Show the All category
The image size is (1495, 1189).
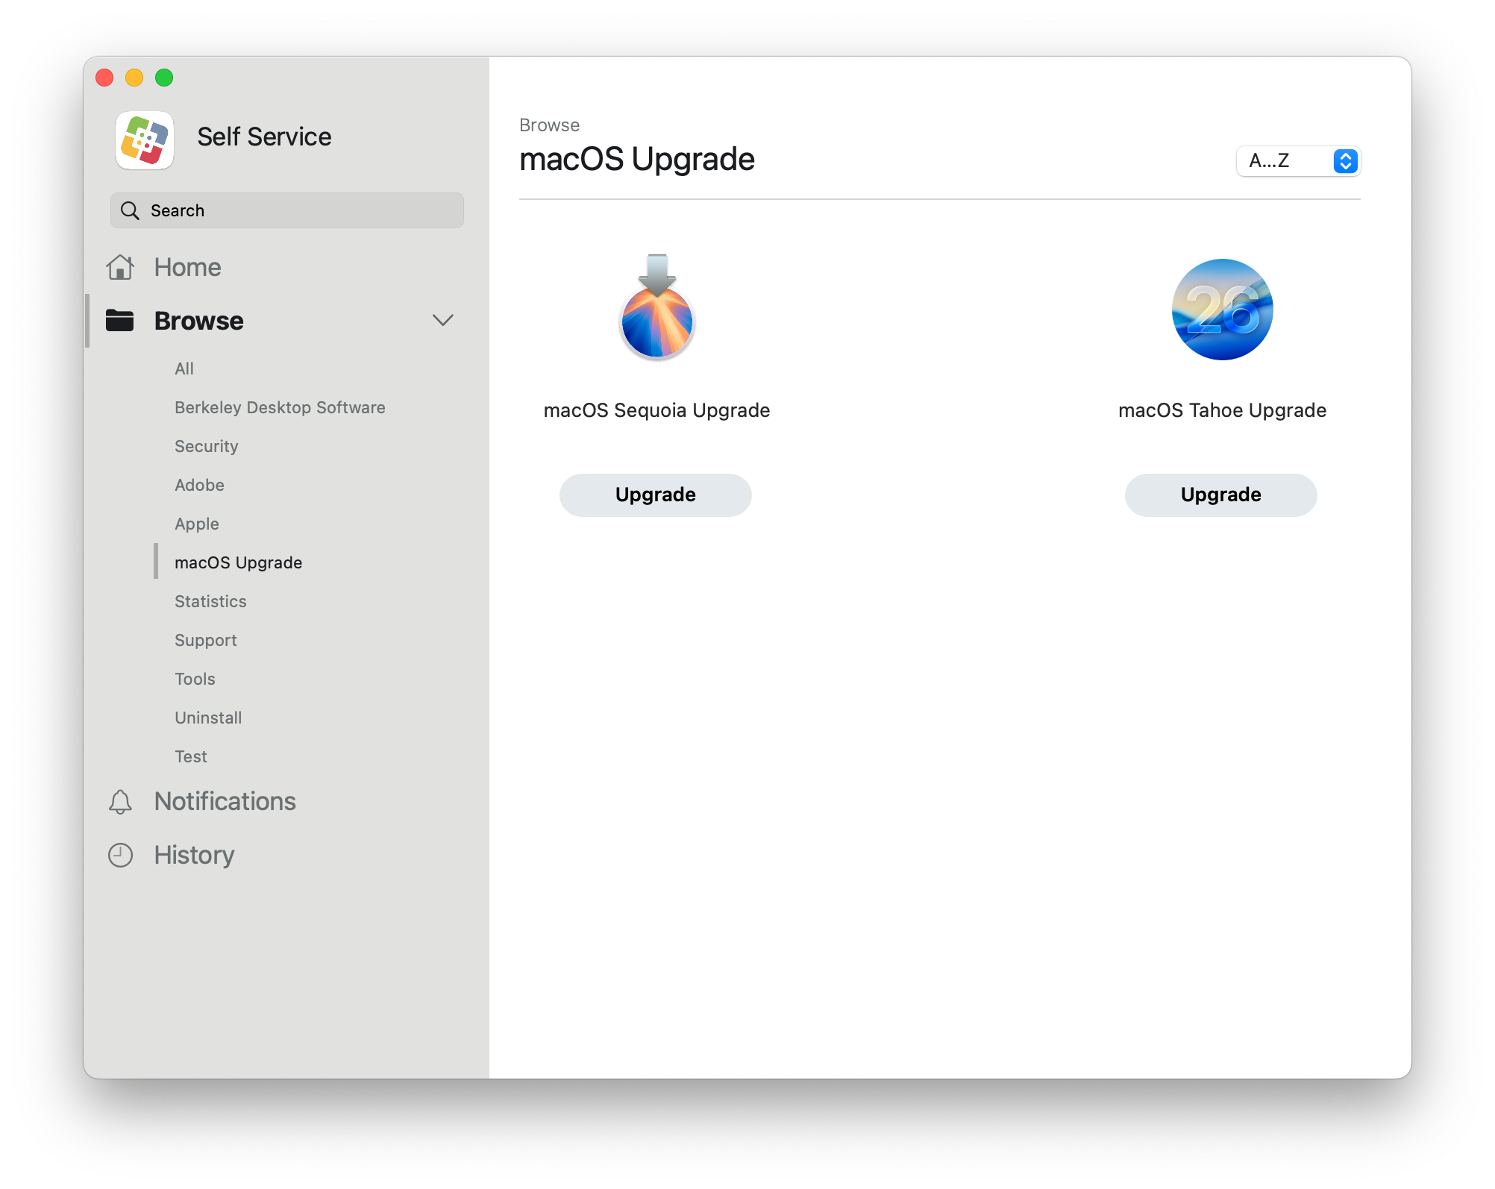[184, 368]
